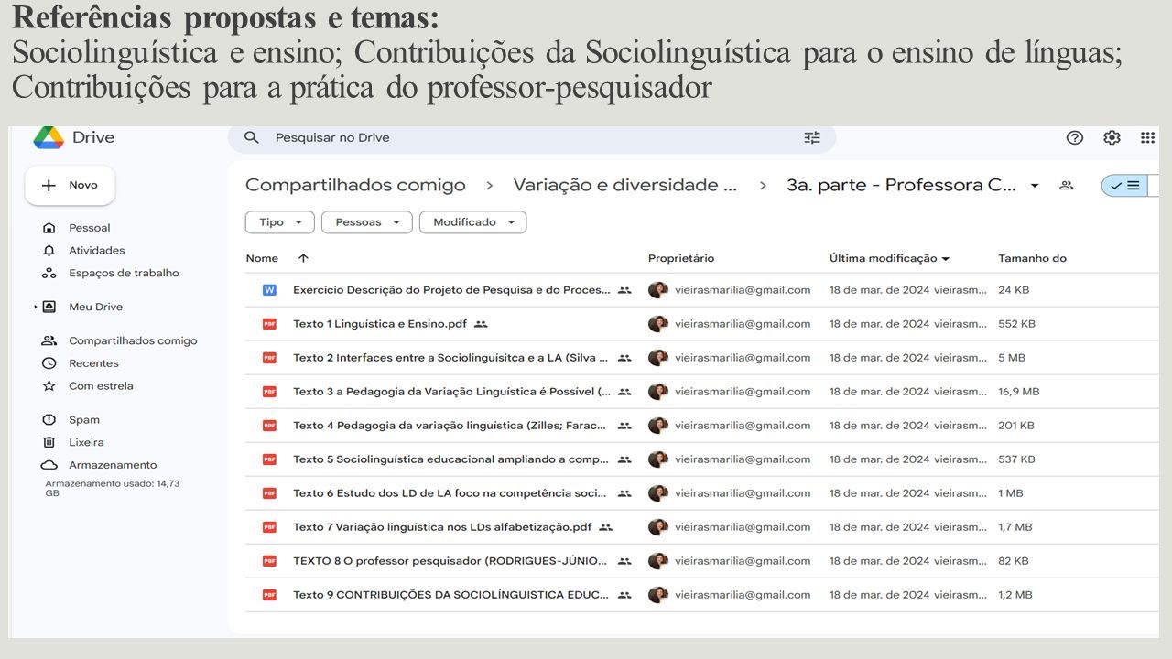Open the help question mark icon
The height and width of the screenshot is (659, 1172).
[x=1075, y=137]
